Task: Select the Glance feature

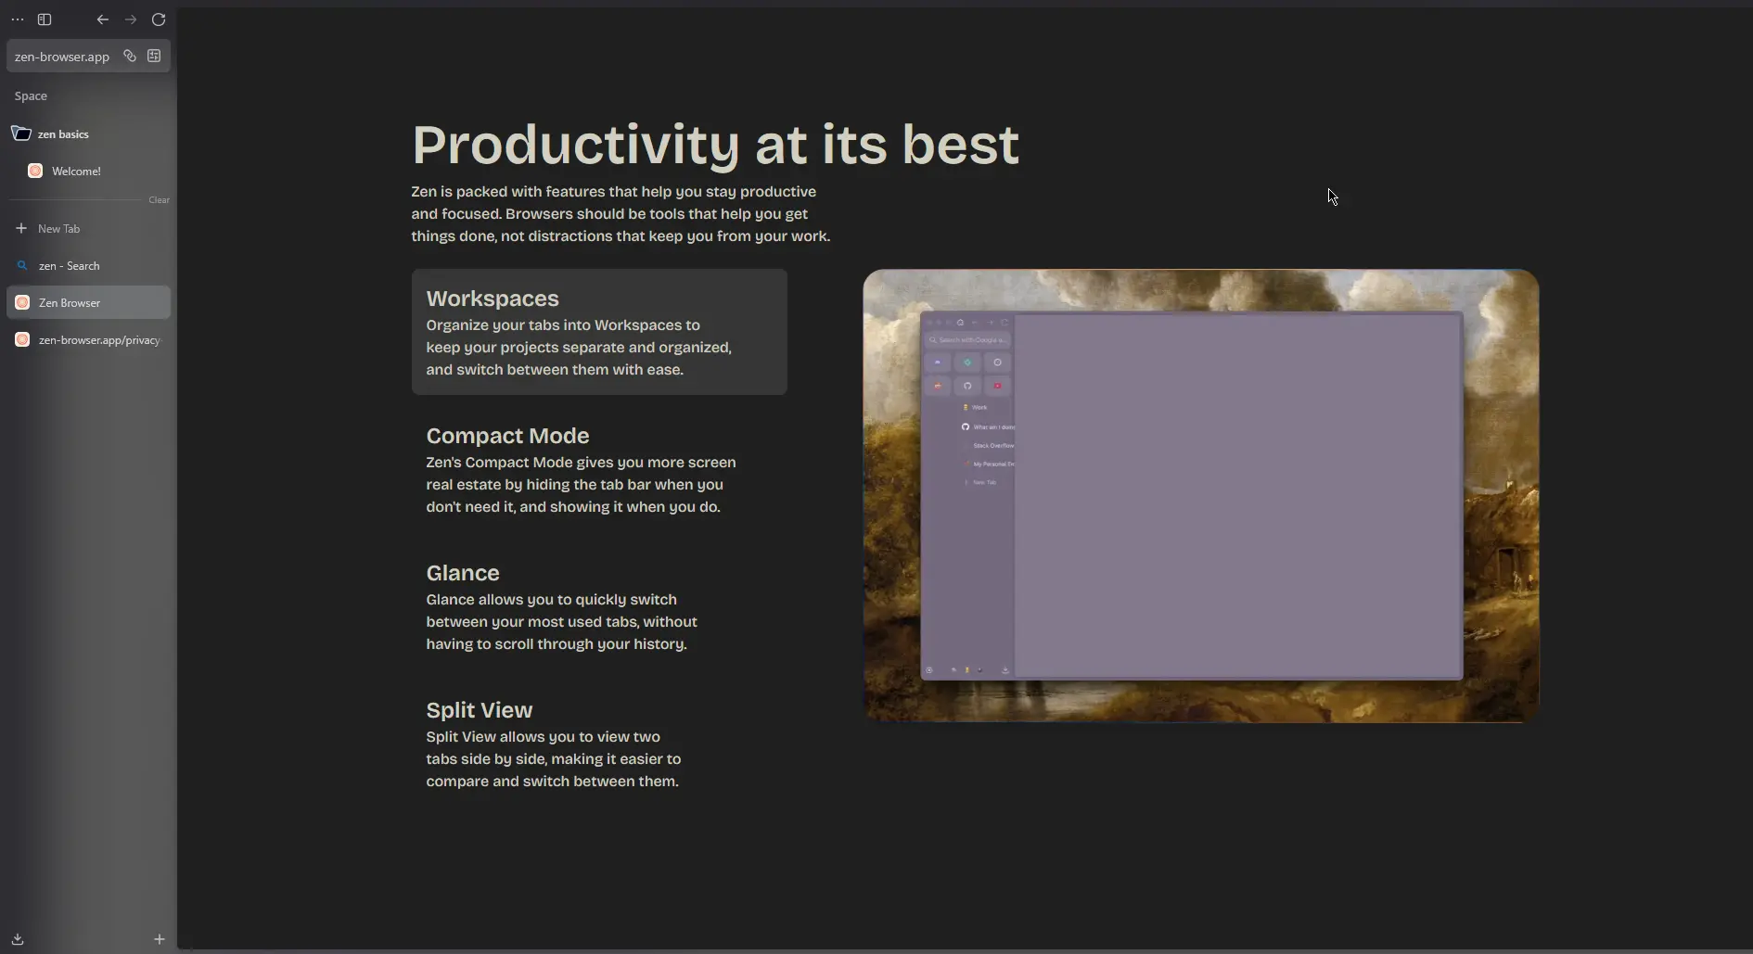Action: coord(599,607)
